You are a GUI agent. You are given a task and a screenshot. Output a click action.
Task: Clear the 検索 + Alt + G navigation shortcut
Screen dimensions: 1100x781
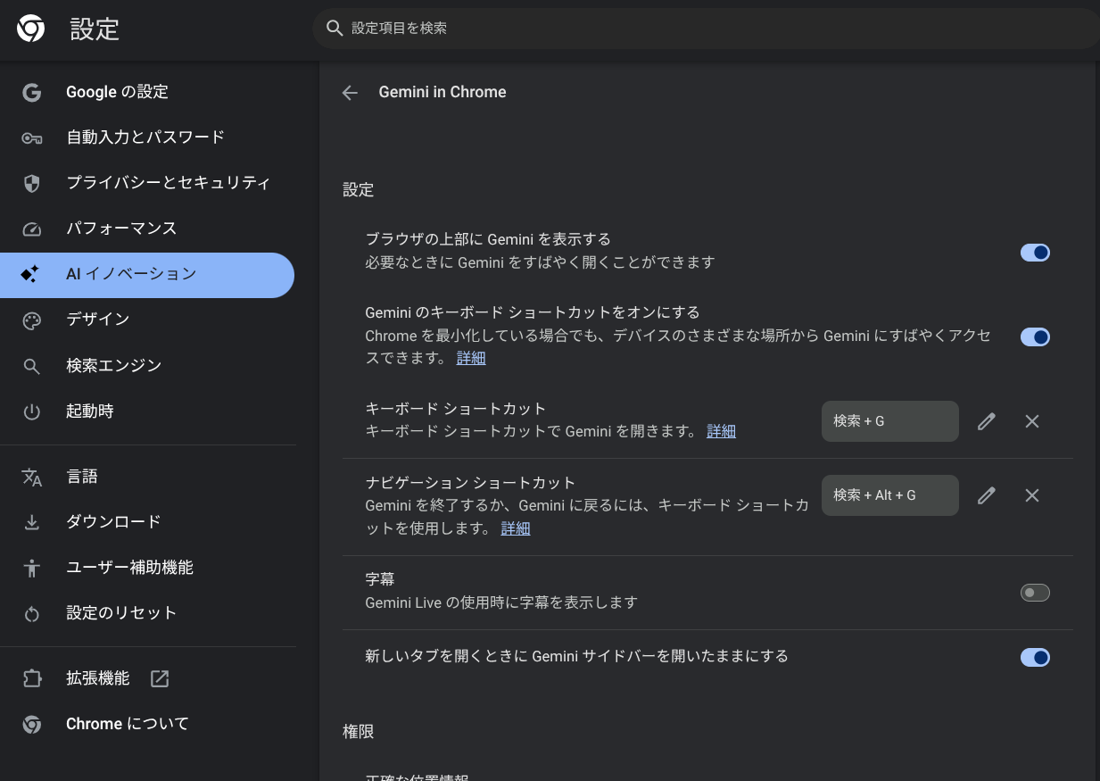(x=1032, y=495)
